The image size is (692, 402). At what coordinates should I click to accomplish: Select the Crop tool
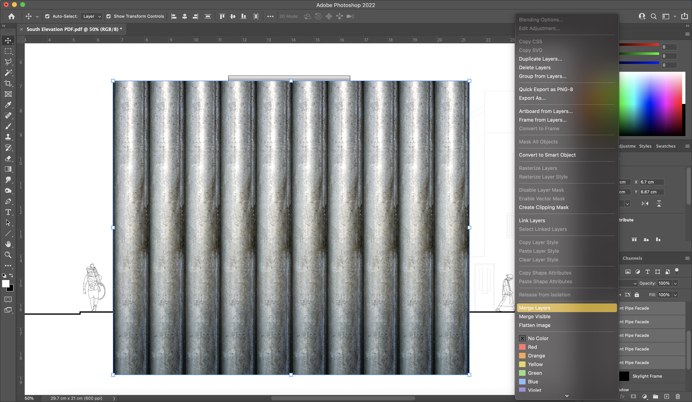[8, 83]
